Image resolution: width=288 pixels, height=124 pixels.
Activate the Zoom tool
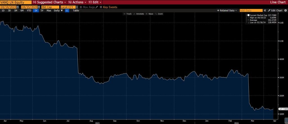click(x=159, y=14)
